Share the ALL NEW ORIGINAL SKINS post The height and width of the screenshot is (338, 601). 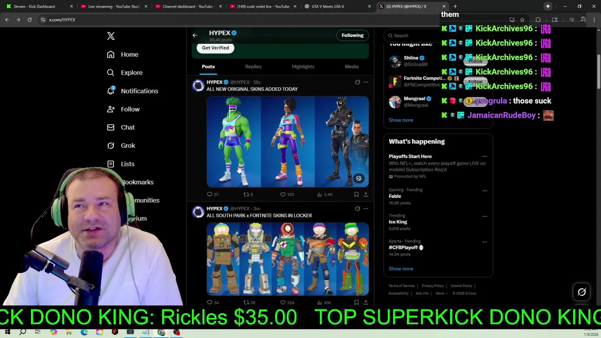pyautogui.click(x=366, y=194)
